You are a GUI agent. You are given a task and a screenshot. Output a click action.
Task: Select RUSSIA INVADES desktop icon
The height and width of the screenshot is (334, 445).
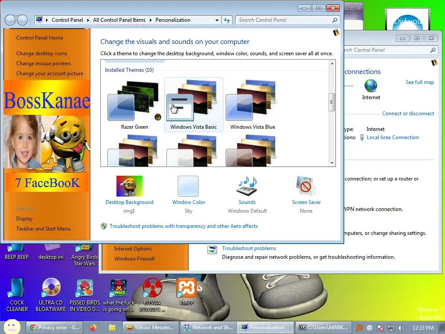(x=152, y=295)
